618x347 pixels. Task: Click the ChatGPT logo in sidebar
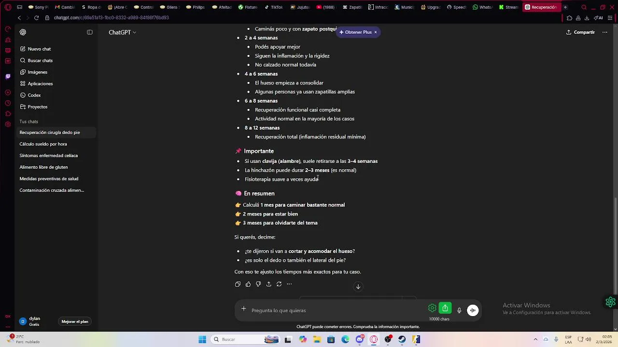(23, 32)
